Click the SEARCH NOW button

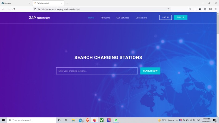(150, 71)
